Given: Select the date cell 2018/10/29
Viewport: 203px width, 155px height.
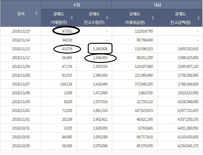Looking at the screenshot, I should pos(21,146).
